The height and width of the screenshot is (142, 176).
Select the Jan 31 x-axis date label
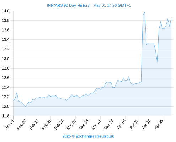point(10,124)
